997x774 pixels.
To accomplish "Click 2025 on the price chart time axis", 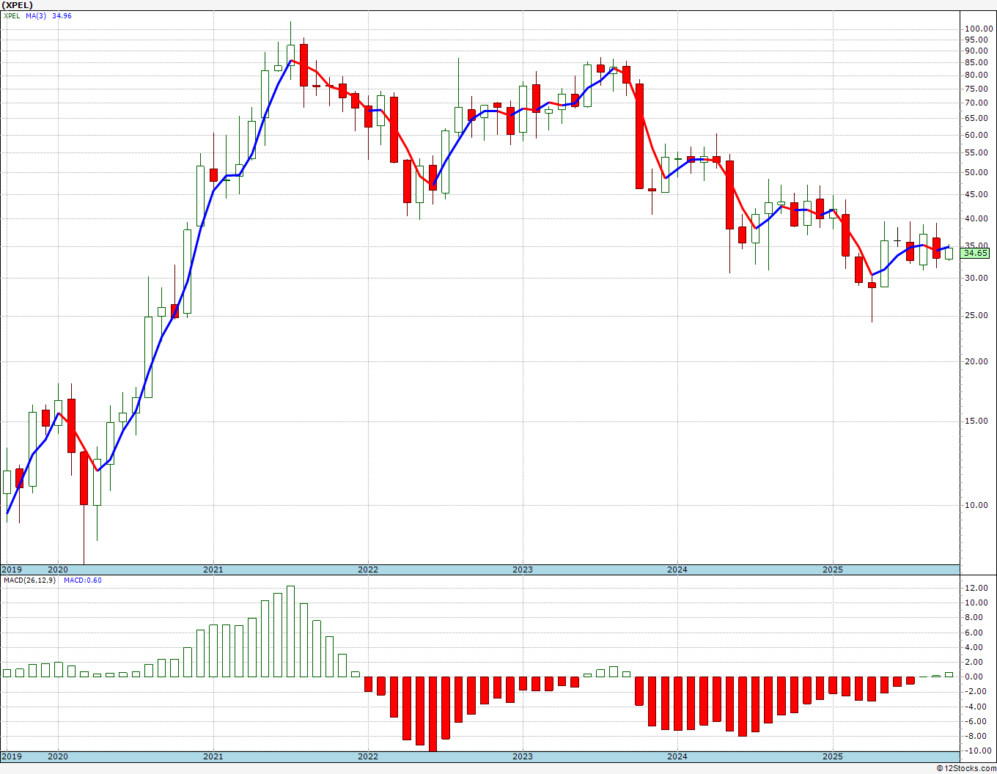I will point(832,570).
